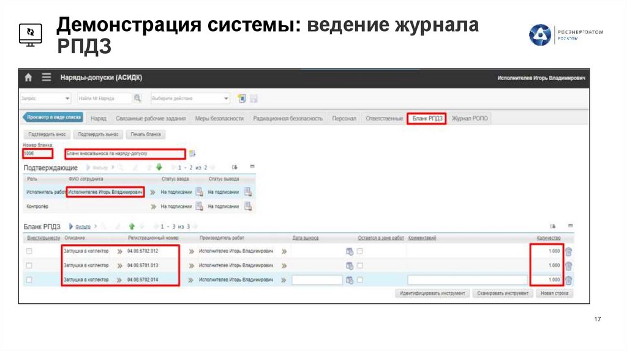Click download icon in Подтверждающие section header
This screenshot has height=351, width=627.
pos(235,168)
